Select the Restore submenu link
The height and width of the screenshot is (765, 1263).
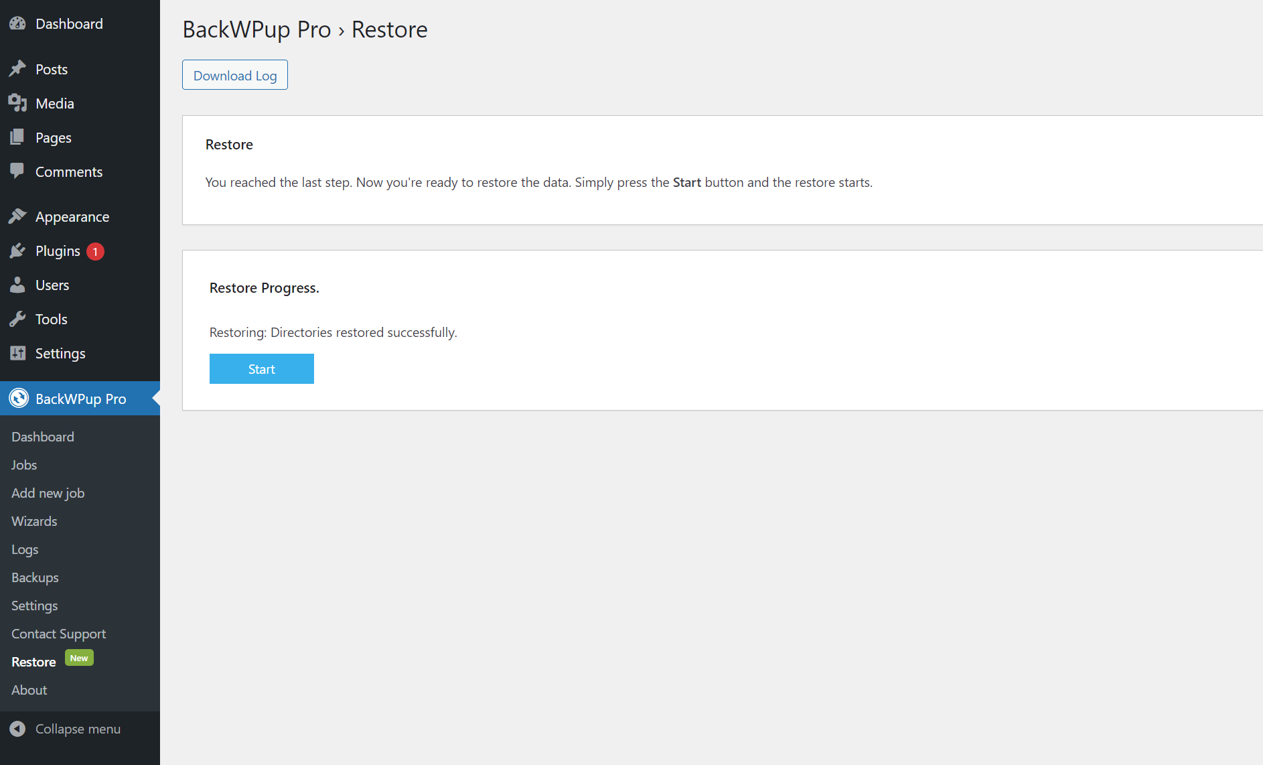tap(33, 662)
